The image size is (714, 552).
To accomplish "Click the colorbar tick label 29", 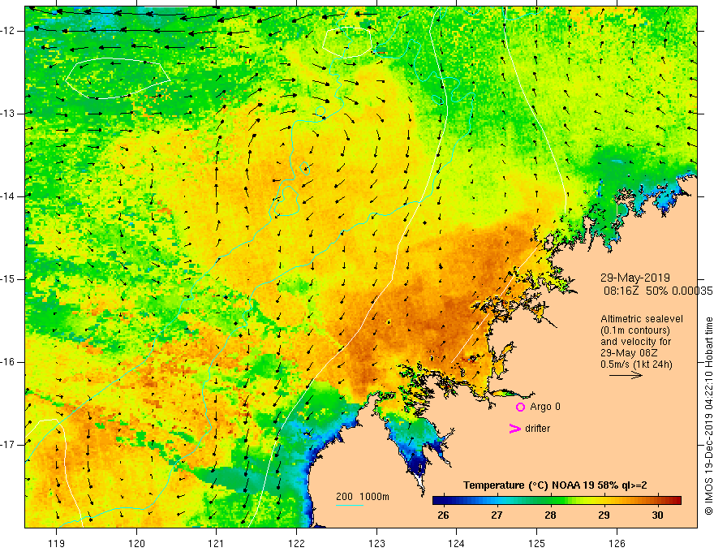I will 604,515.
